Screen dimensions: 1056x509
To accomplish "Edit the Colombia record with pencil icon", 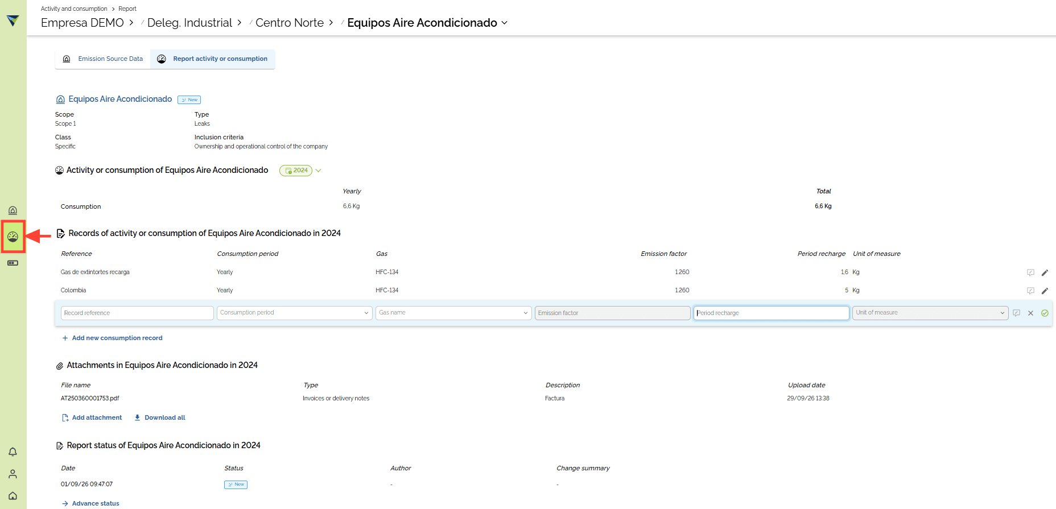I will 1045,291.
